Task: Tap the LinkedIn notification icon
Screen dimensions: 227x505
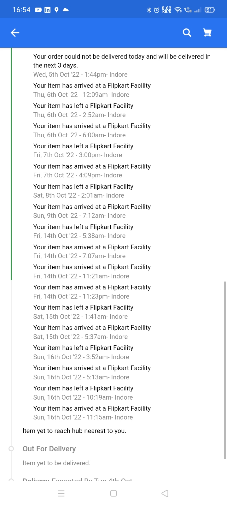Action: [47, 10]
